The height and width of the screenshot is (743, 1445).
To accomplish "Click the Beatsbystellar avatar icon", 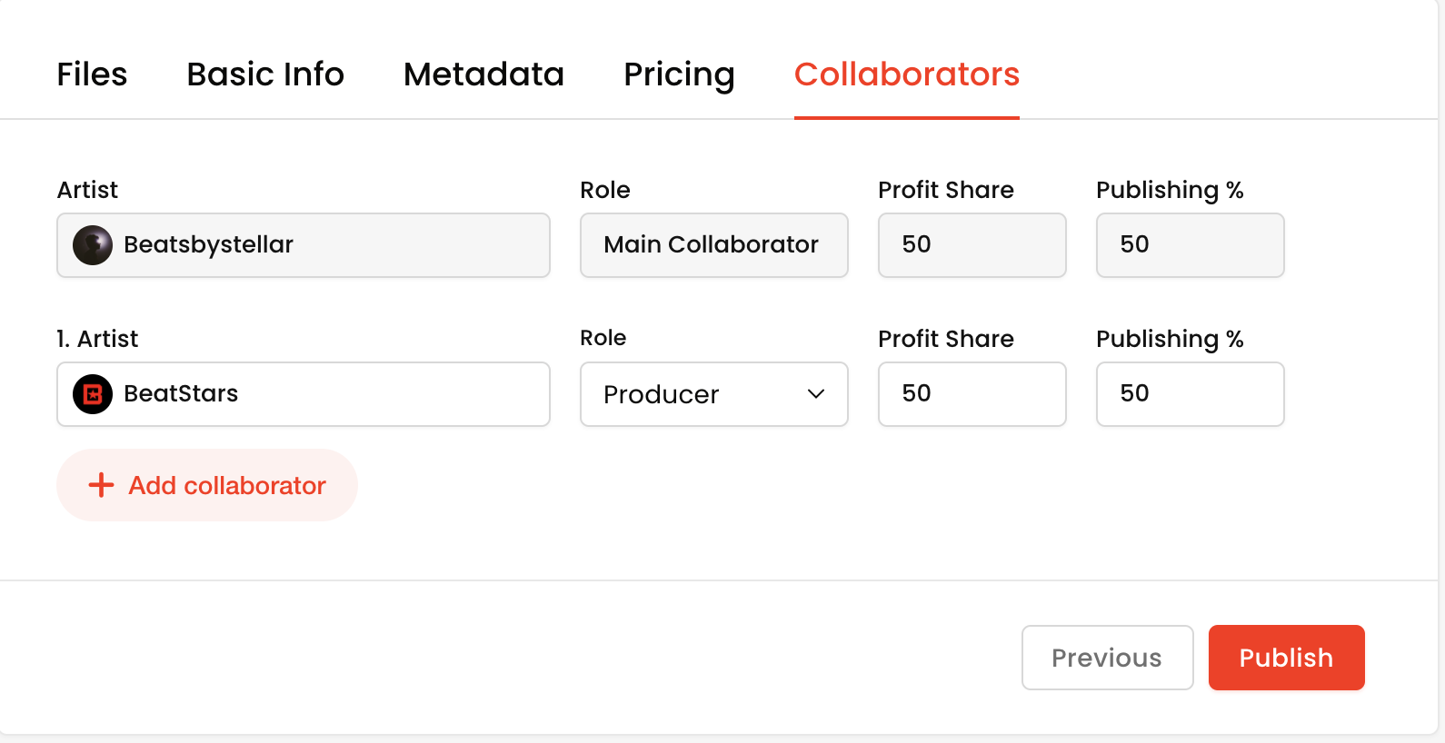I will [x=93, y=245].
